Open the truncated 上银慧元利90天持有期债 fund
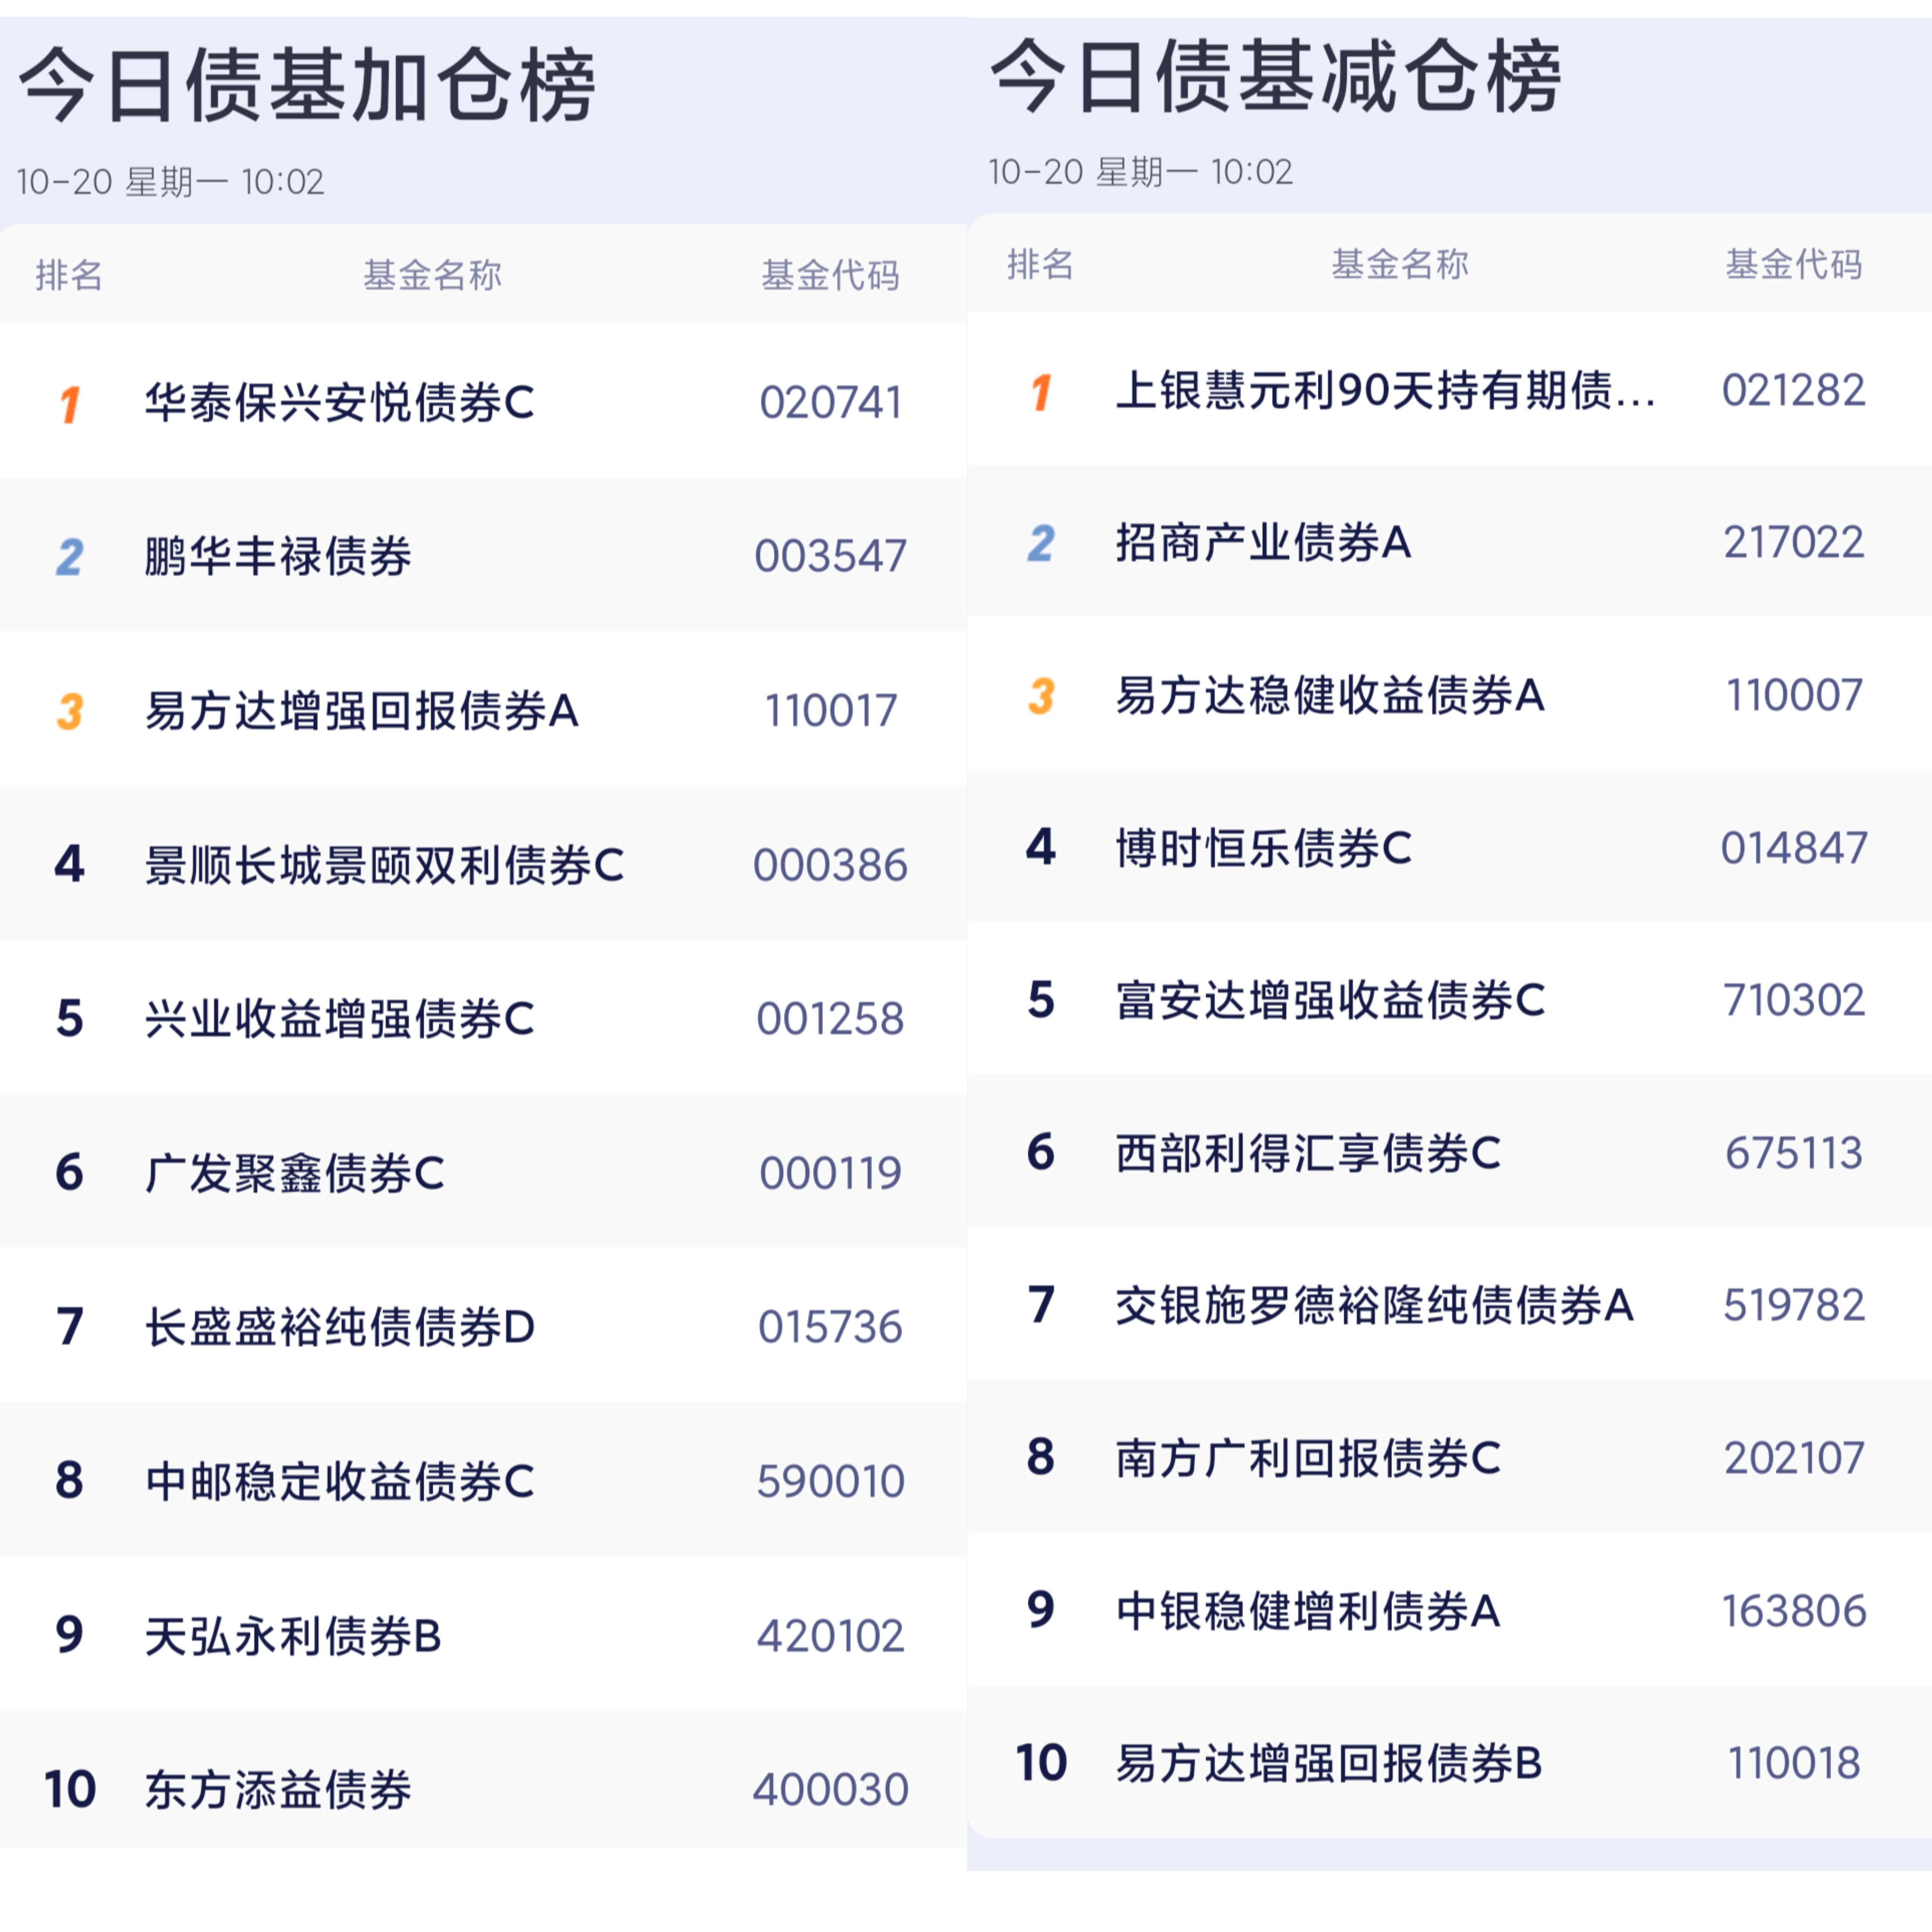This screenshot has height=1932, width=1932. 1385,391
